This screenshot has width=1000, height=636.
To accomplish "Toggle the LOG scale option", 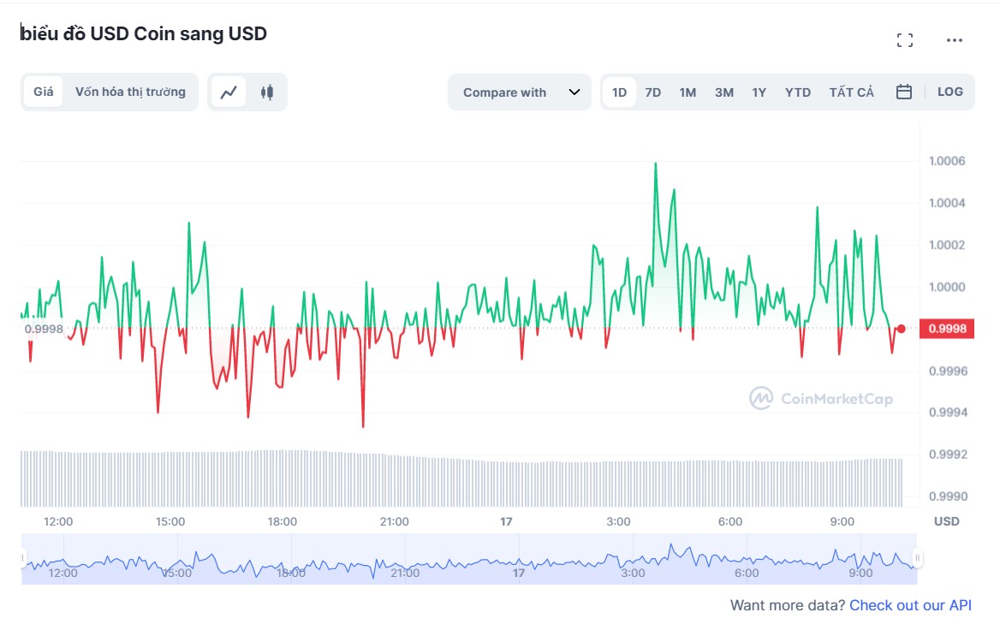I will pos(949,92).
